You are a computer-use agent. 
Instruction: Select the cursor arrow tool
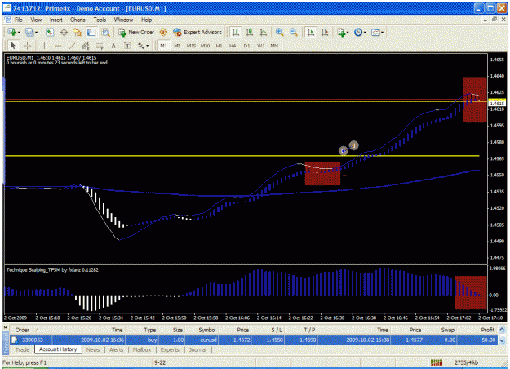click(x=13, y=46)
